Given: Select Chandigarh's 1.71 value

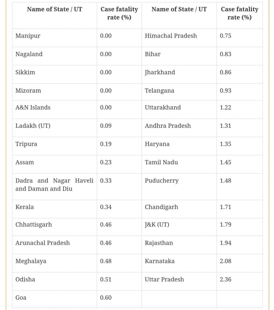Looking at the screenshot, I should [x=239, y=209].
